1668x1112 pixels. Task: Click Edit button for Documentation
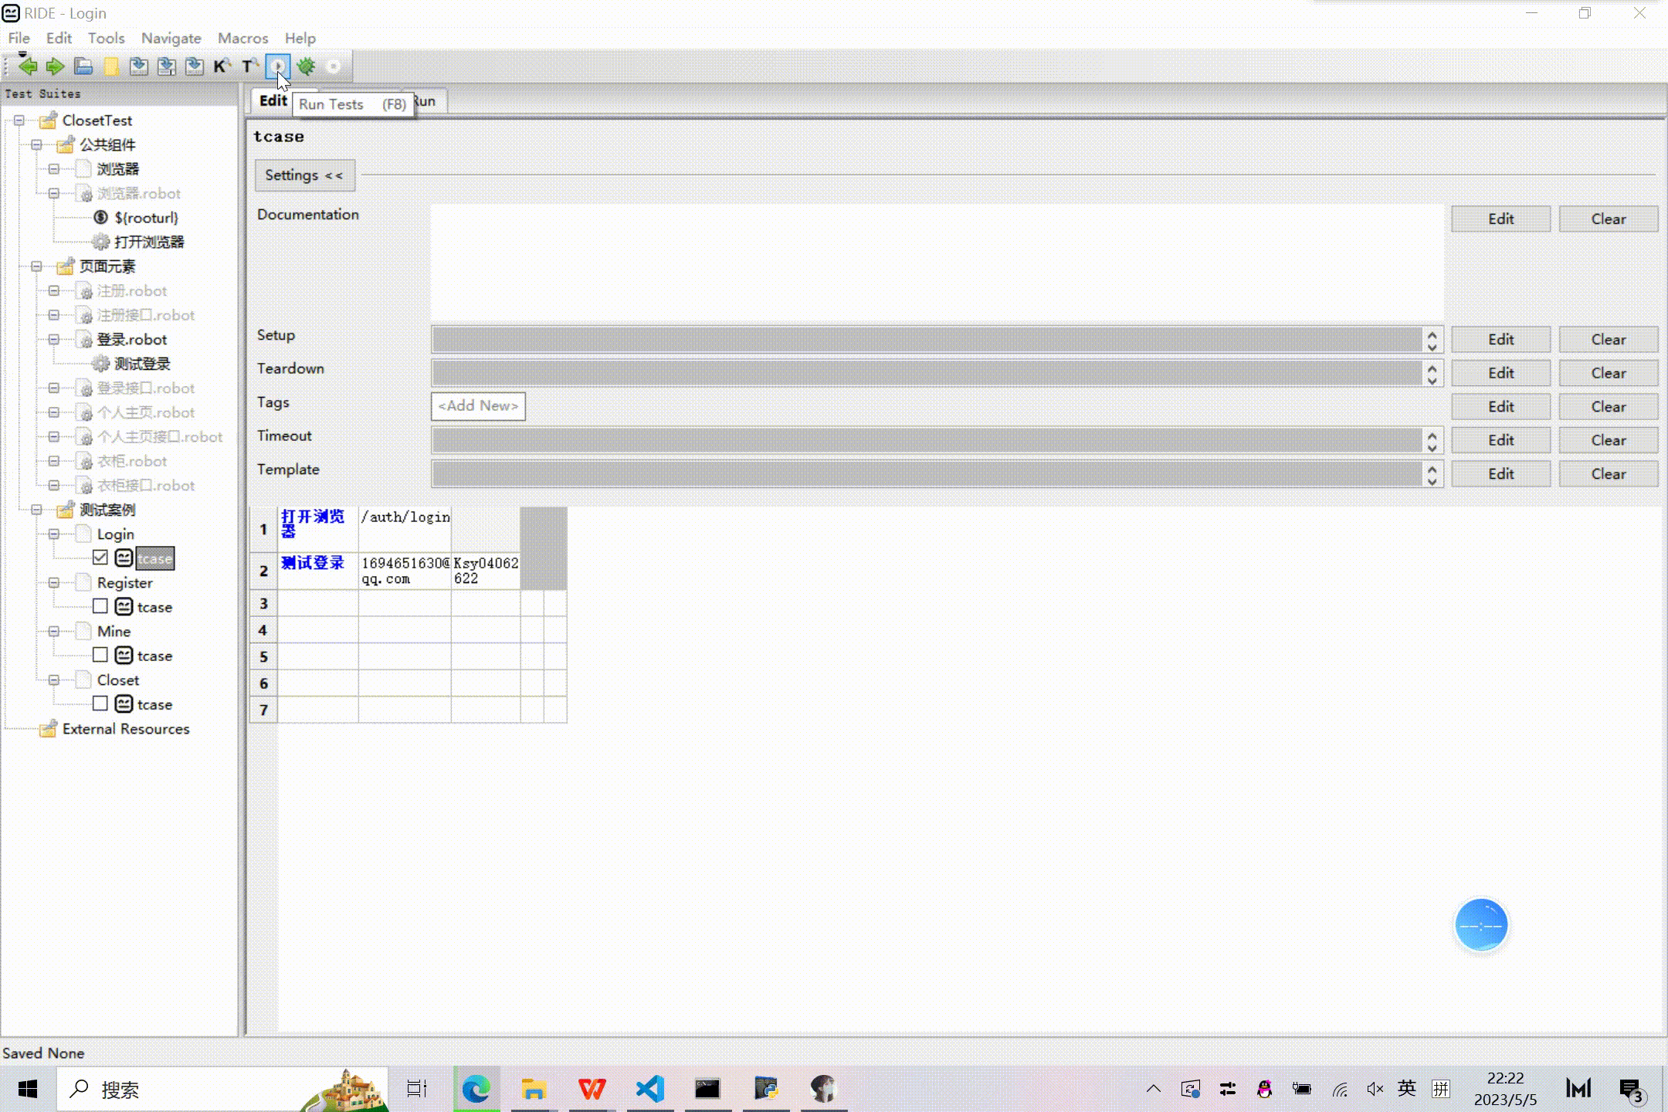click(x=1500, y=219)
